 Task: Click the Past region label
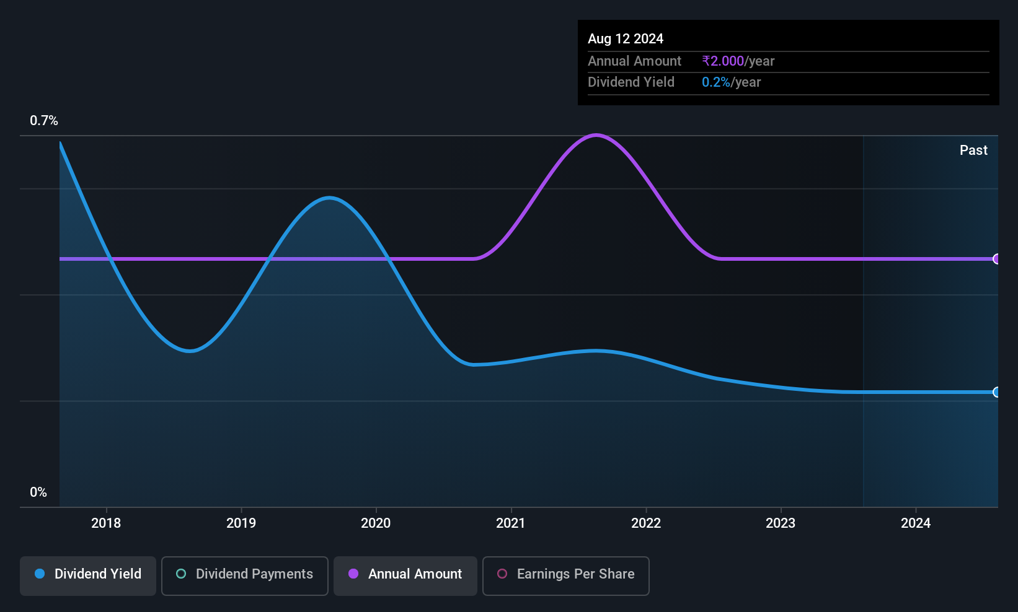click(x=973, y=150)
